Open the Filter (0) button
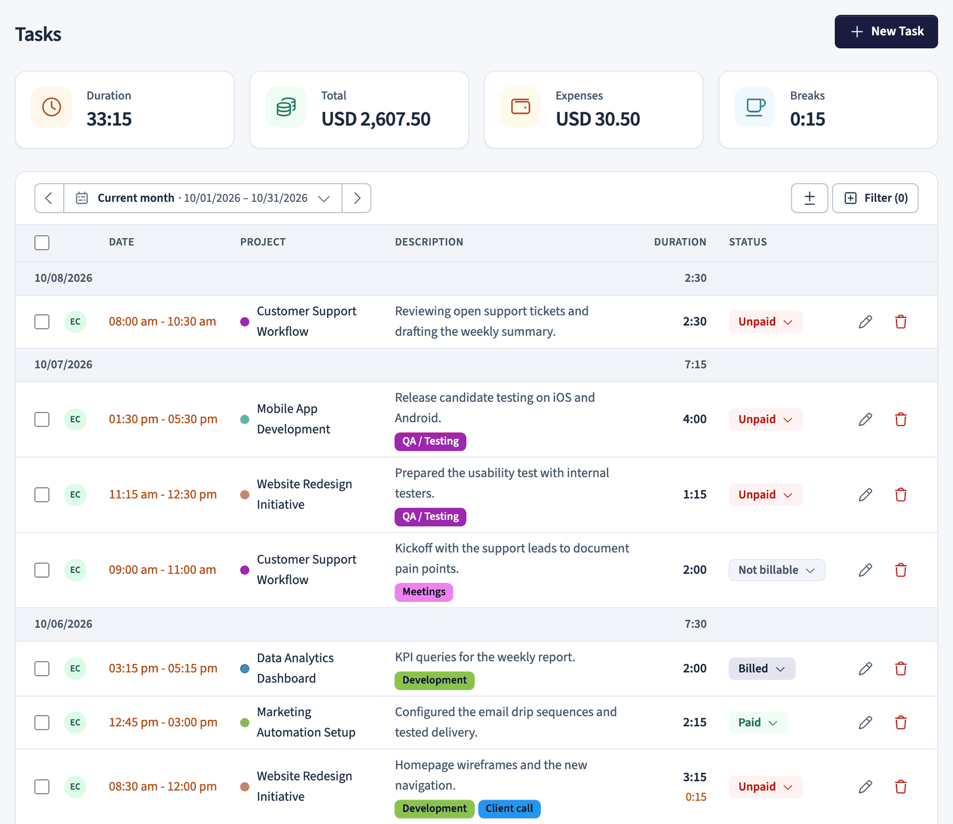953x824 pixels. coord(875,198)
